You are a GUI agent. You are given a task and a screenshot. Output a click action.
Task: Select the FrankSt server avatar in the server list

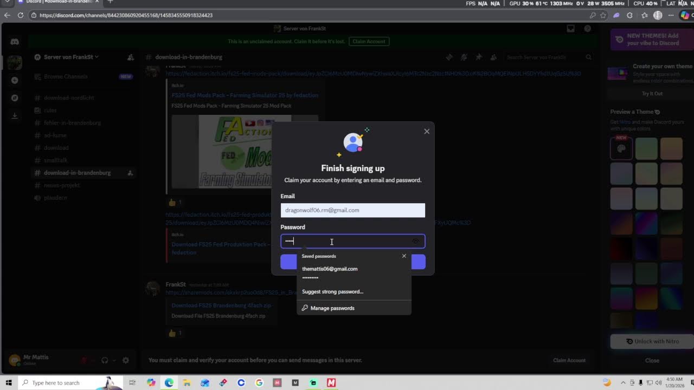click(15, 62)
